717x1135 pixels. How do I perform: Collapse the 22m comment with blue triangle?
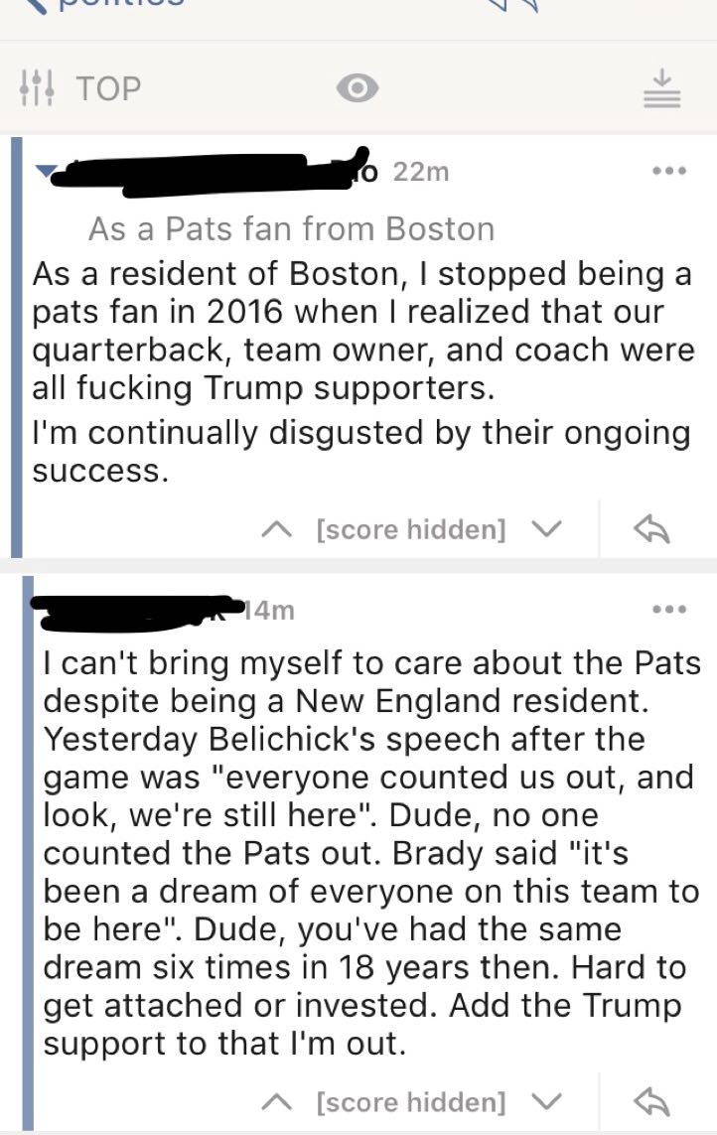47,172
